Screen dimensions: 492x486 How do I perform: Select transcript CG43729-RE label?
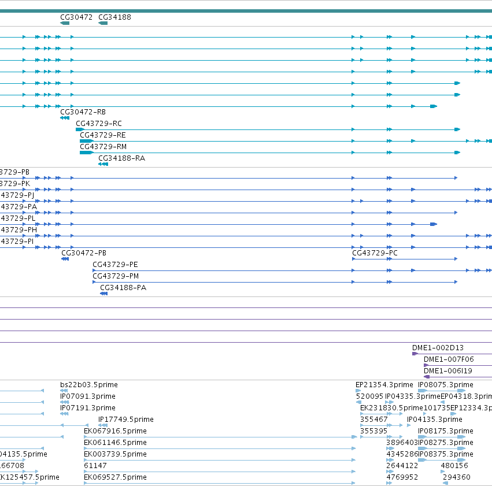coord(102,135)
